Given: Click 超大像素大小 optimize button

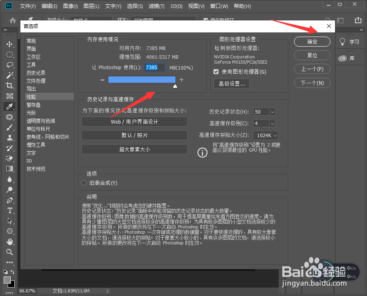Looking at the screenshot, I should tap(134, 149).
